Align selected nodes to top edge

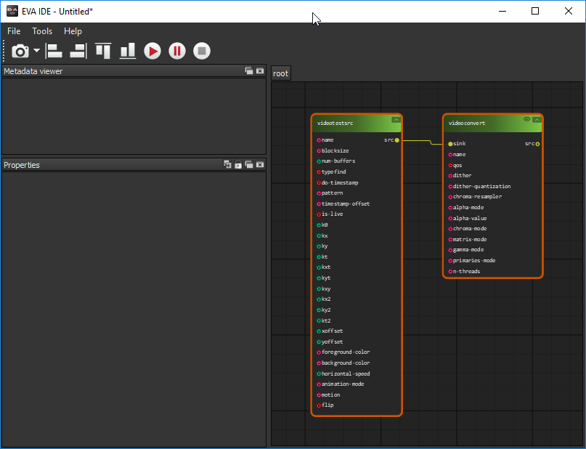click(103, 51)
